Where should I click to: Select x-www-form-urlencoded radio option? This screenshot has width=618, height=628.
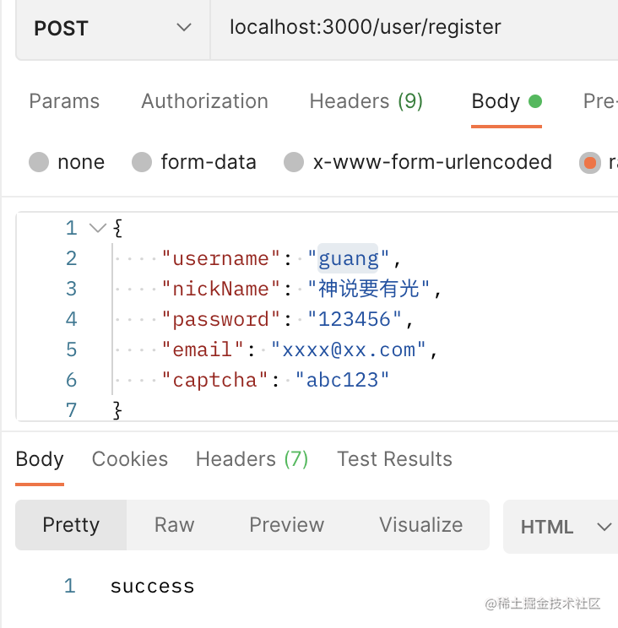(294, 162)
